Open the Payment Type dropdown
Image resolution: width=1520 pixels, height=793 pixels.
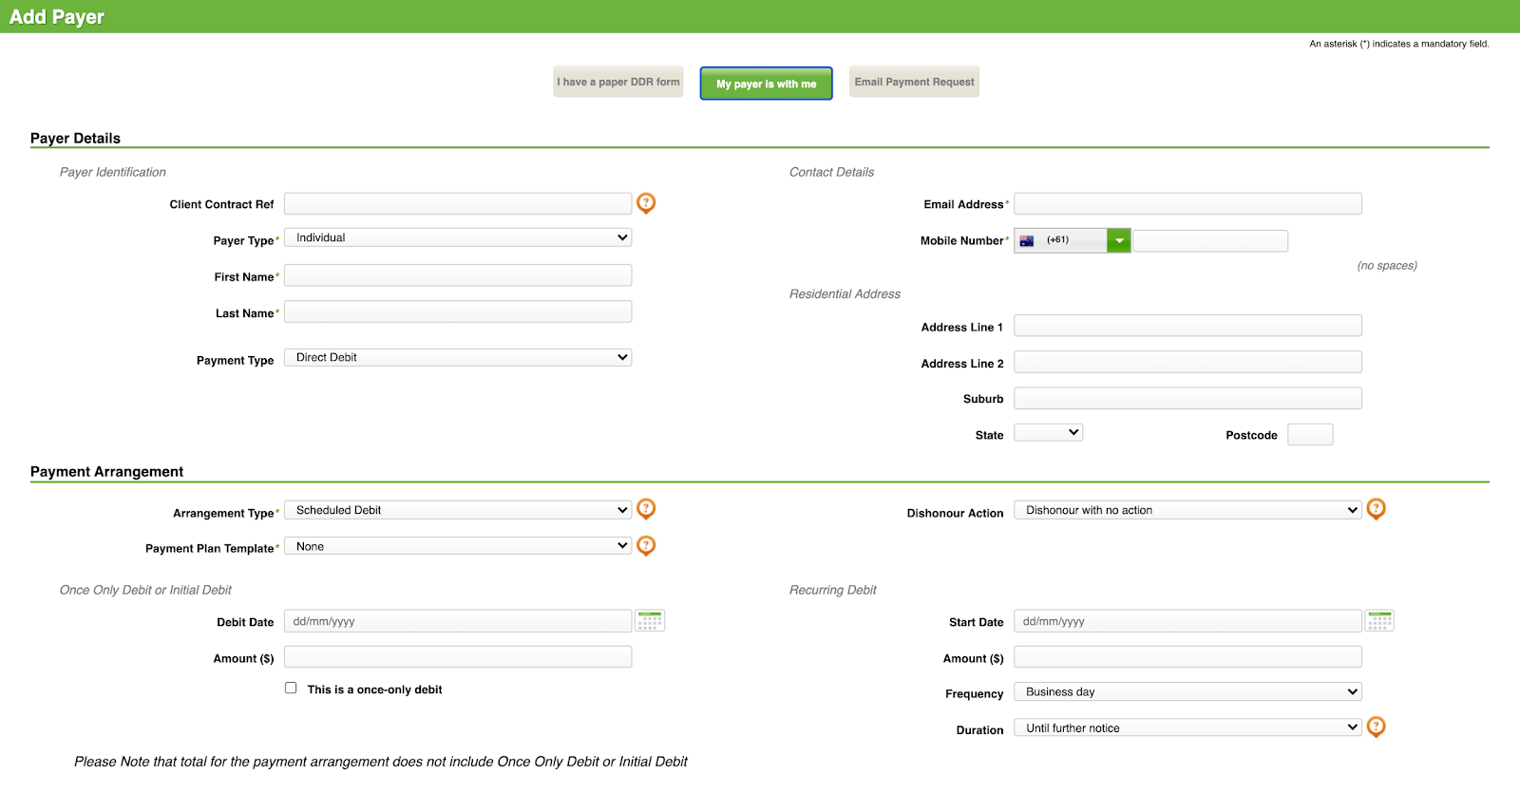(x=458, y=357)
